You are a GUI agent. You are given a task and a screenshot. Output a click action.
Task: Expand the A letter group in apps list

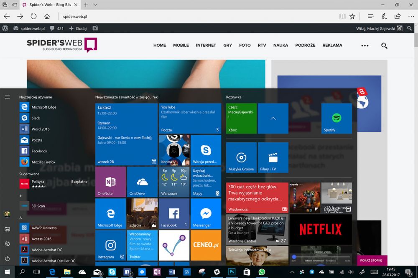20,218
